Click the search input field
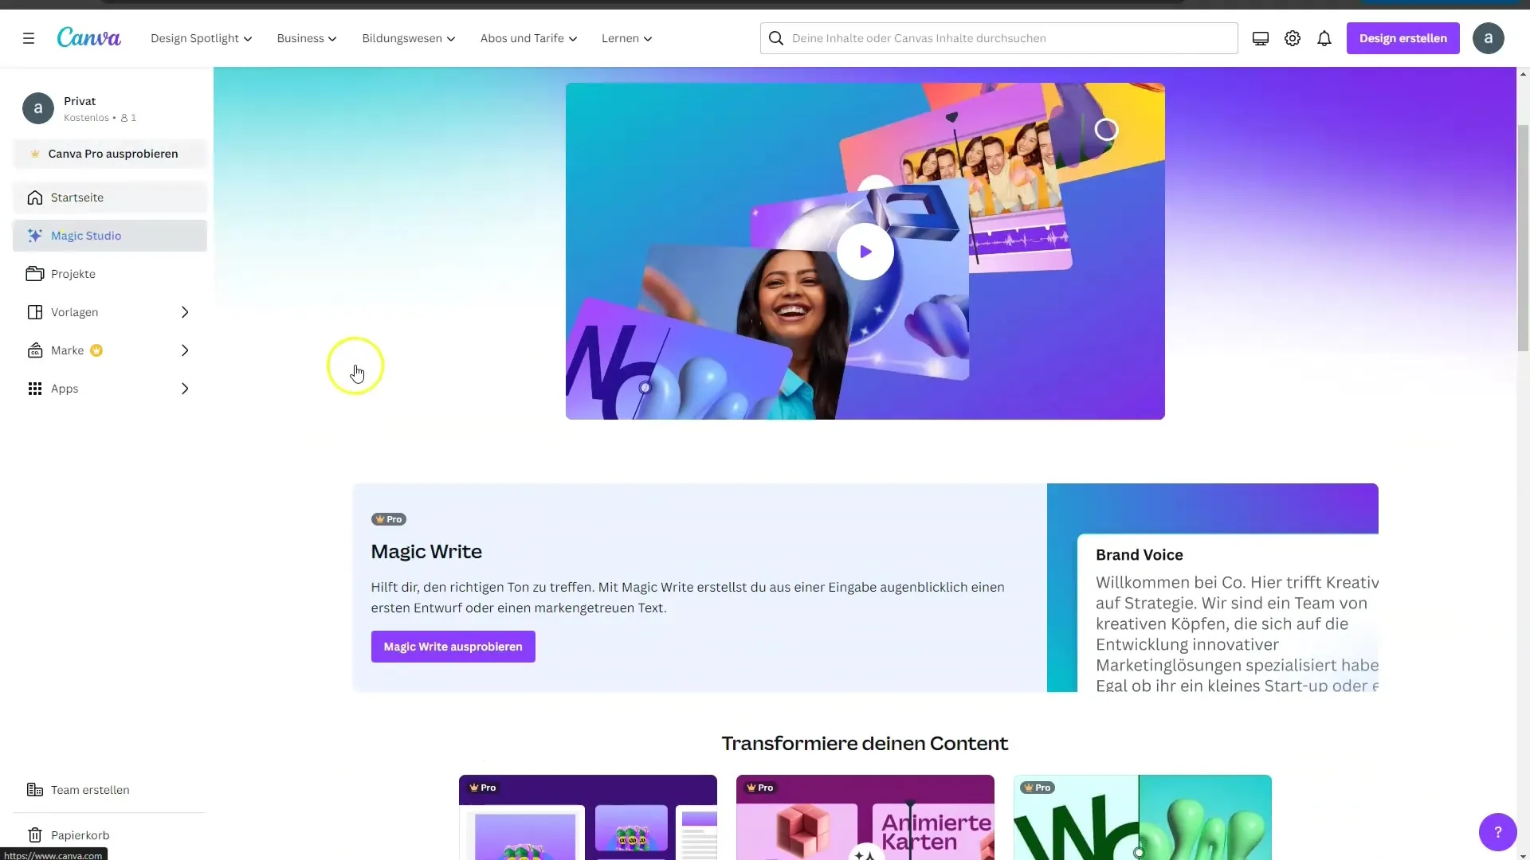This screenshot has width=1530, height=860. coord(999,37)
